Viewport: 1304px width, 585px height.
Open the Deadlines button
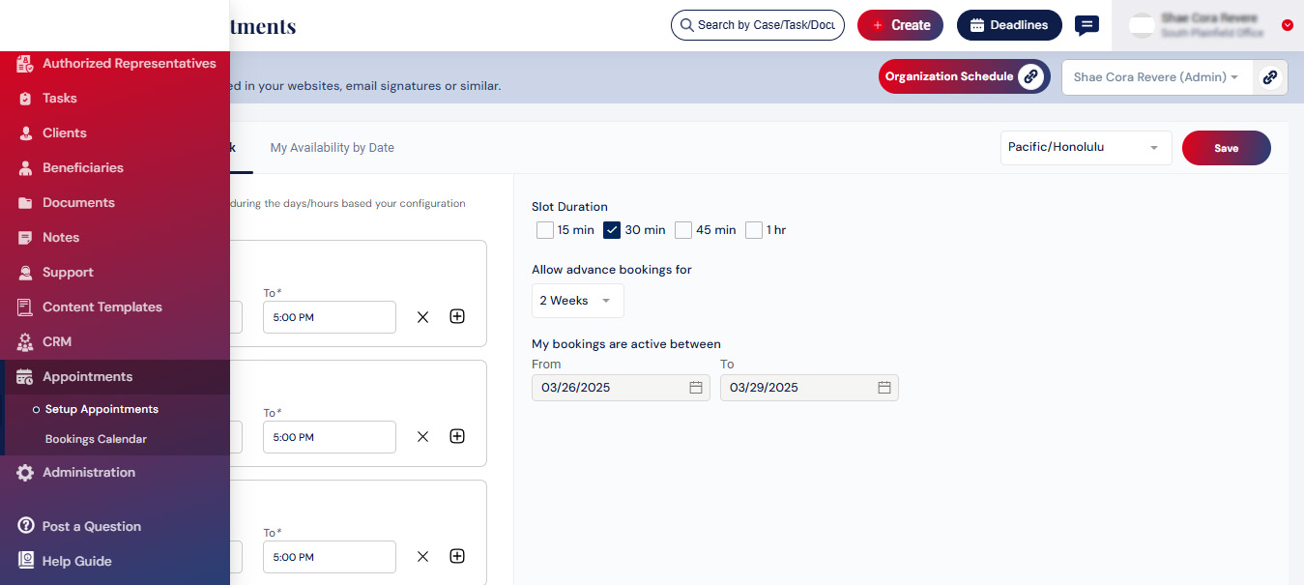pyautogui.click(x=1009, y=25)
